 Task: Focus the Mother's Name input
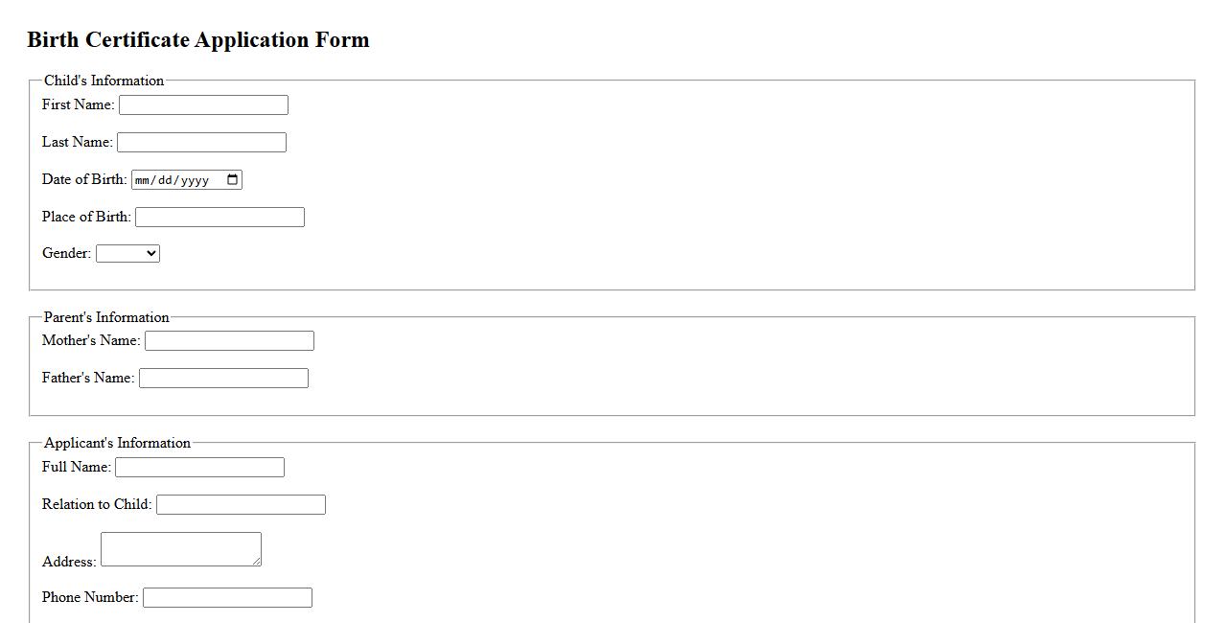(x=229, y=341)
